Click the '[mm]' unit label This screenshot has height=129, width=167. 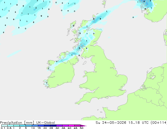click(29, 123)
